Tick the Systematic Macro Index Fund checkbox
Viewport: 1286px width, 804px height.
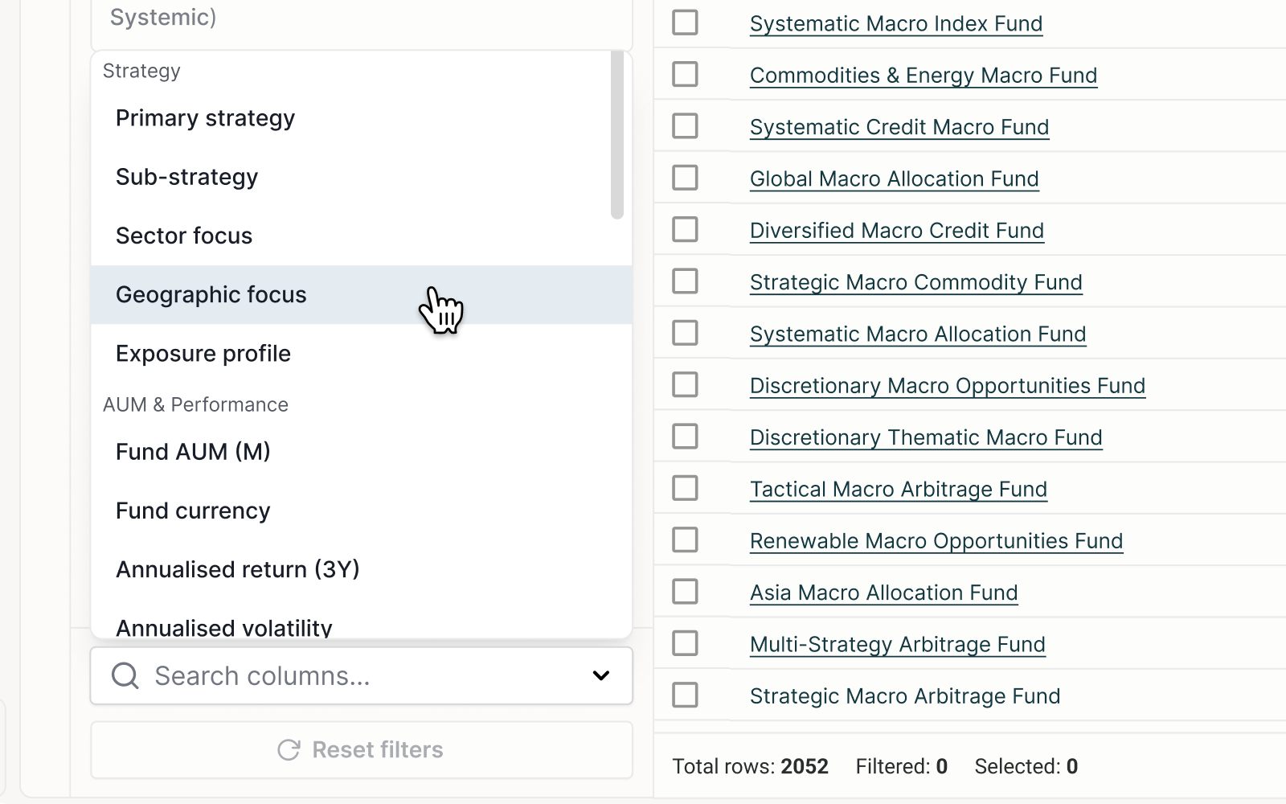(x=685, y=23)
